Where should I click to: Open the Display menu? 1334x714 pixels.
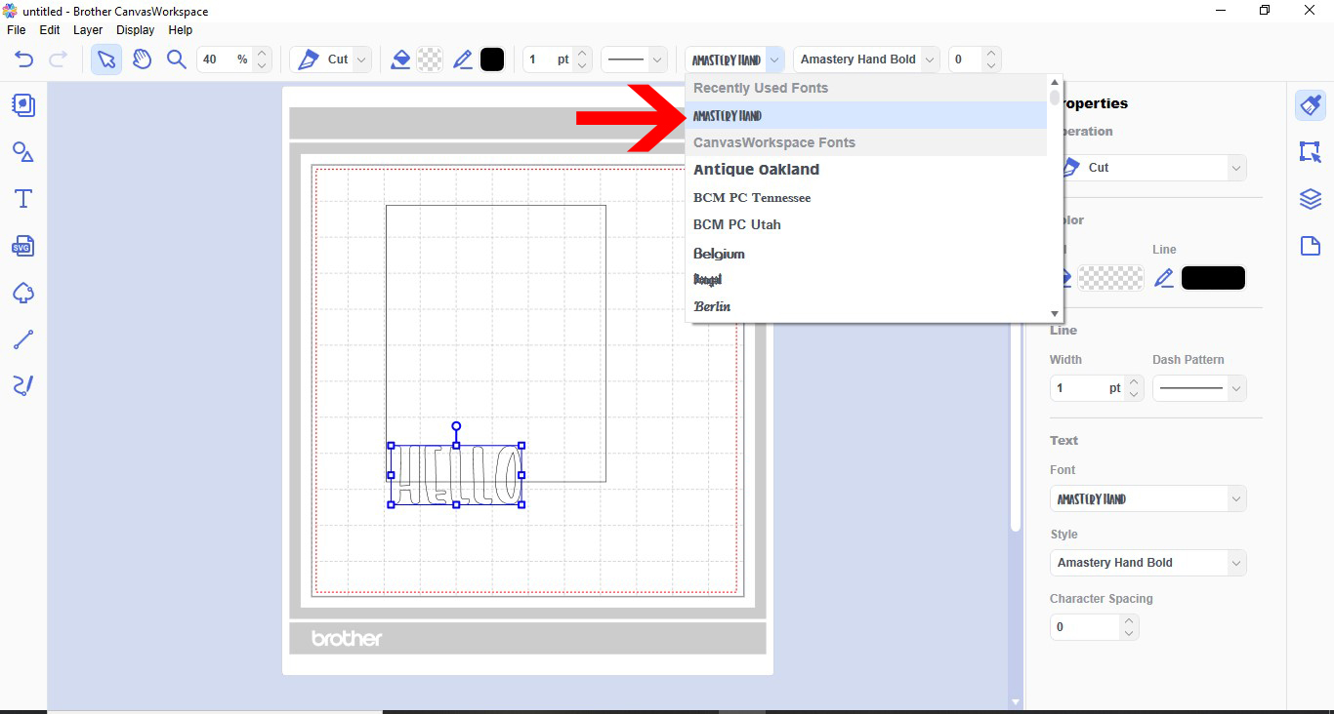click(136, 30)
